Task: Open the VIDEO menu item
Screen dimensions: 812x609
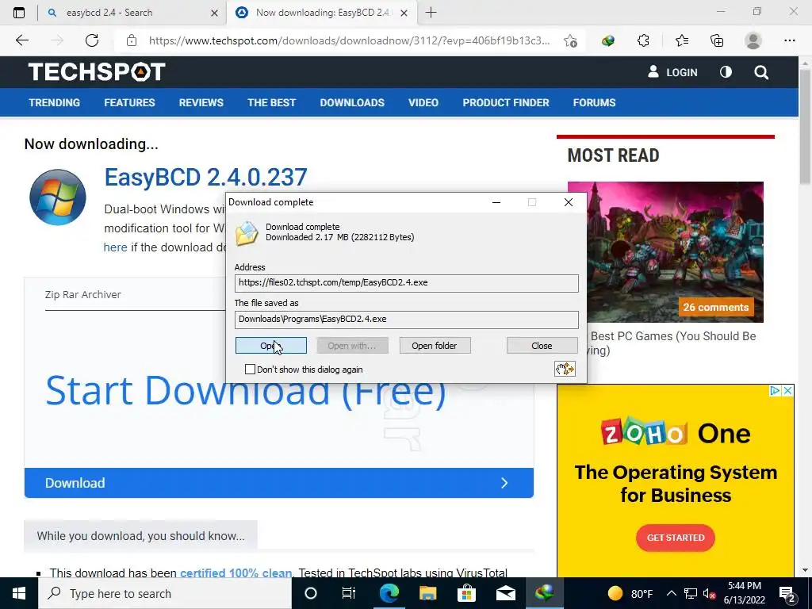Action: point(423,102)
